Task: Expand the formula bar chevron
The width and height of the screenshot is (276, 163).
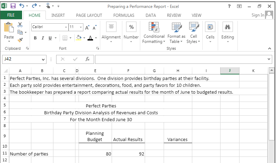Action: tap(269, 59)
